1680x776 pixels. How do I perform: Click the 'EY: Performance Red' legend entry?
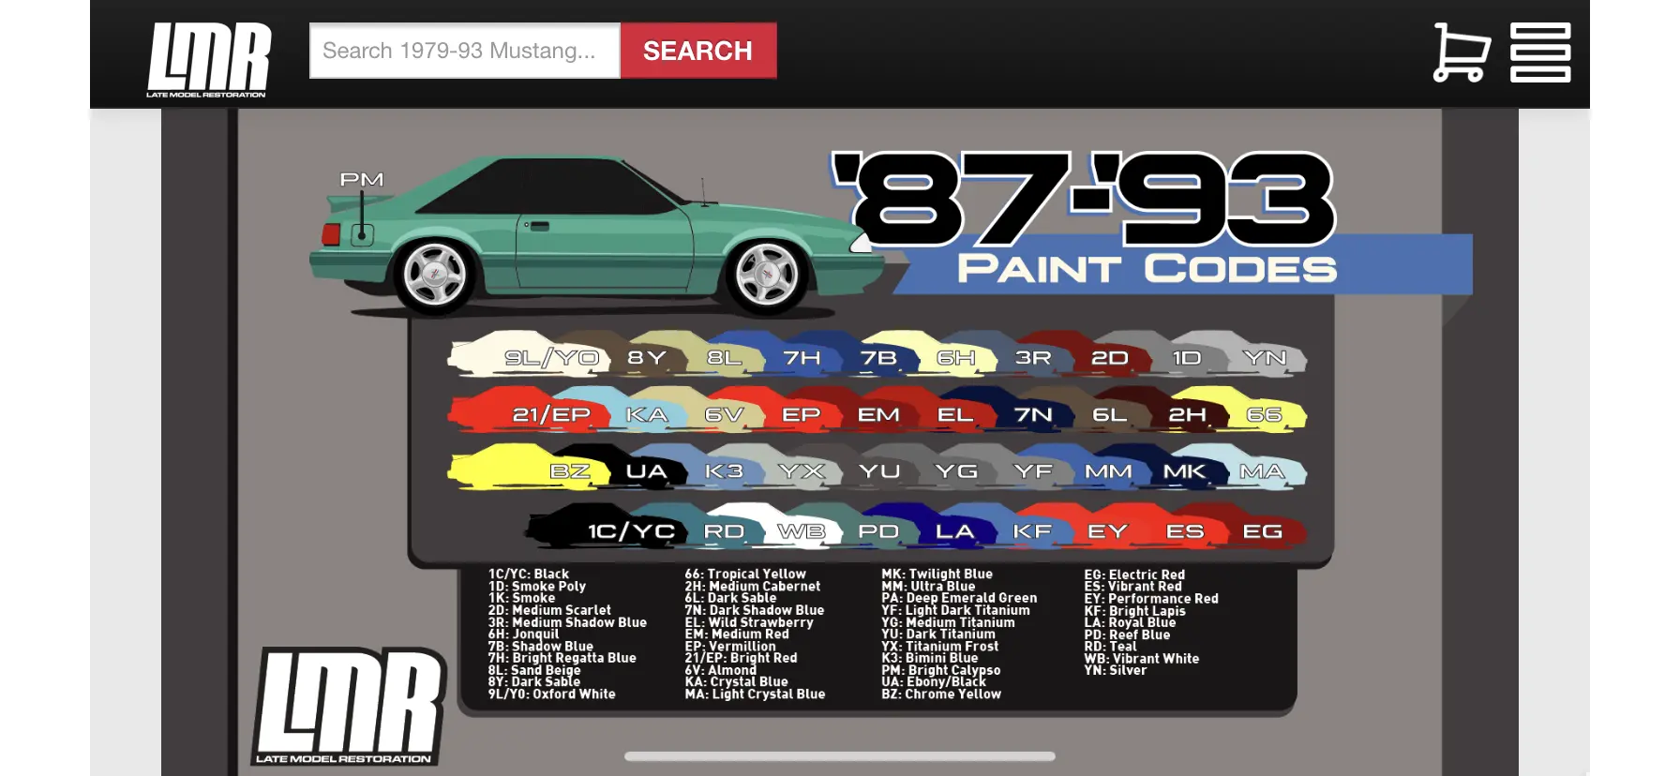tap(1151, 599)
